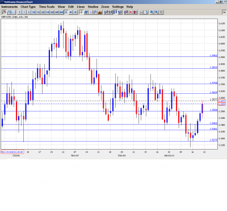This screenshot has width=227, height=211.
Task: Open the Chart Type menu
Action: pyautogui.click(x=28, y=7)
